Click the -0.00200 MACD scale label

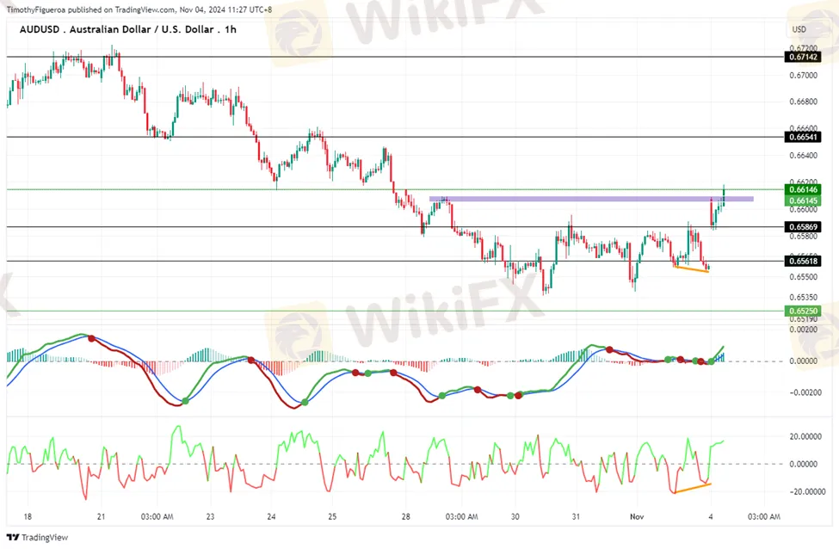click(x=805, y=392)
